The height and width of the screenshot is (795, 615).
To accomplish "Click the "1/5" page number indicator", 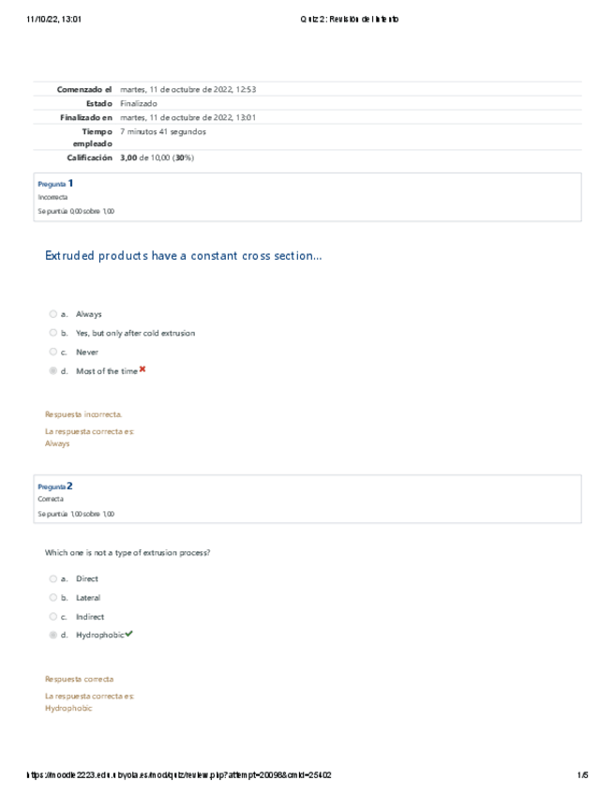I will click(x=583, y=775).
